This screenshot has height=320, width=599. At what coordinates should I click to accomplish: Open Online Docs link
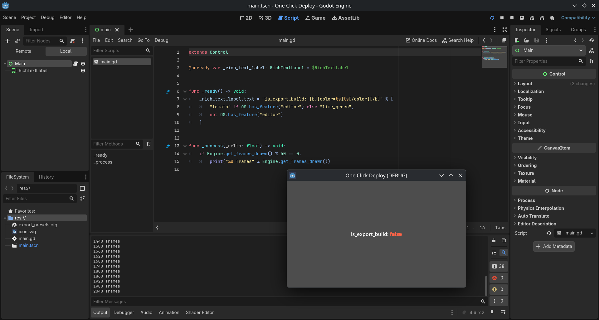pyautogui.click(x=421, y=40)
